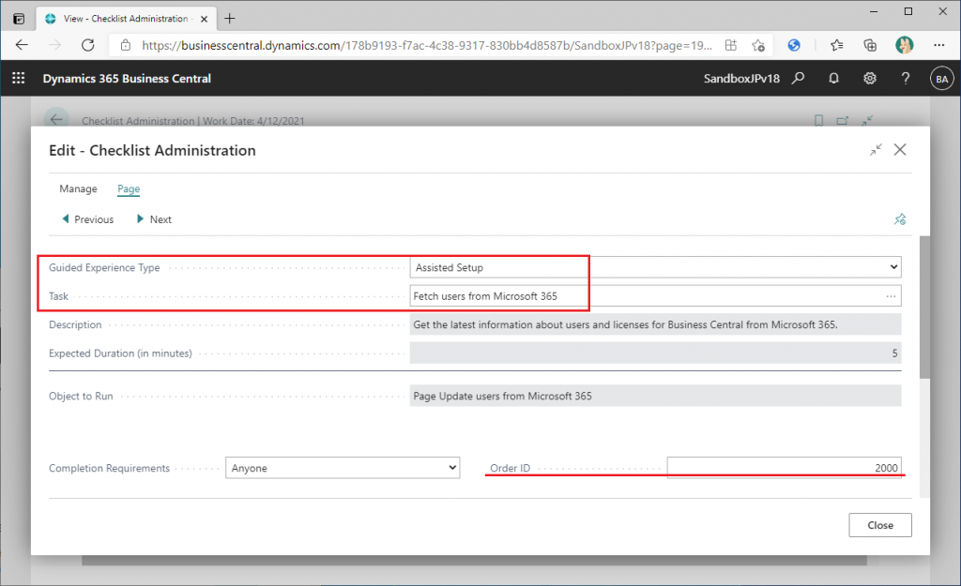
Task: Click the Dynamics 365 Business Central title
Action: [127, 79]
